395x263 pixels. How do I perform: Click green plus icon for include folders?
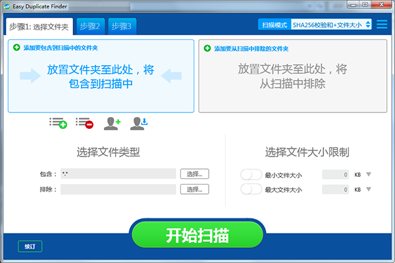click(16, 47)
